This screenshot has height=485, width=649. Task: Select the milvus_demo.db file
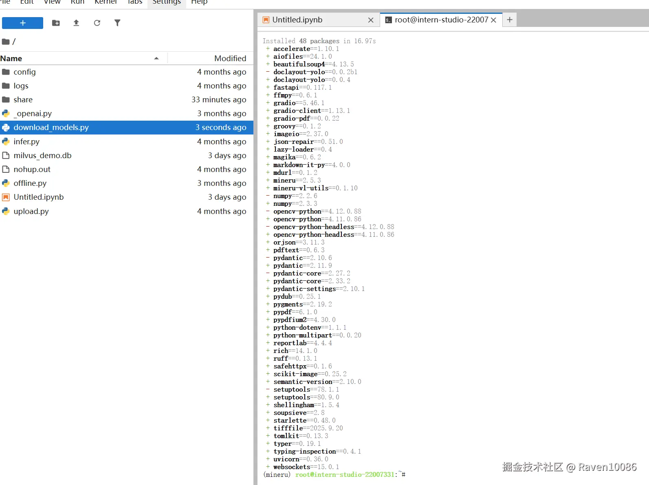(127, 155)
